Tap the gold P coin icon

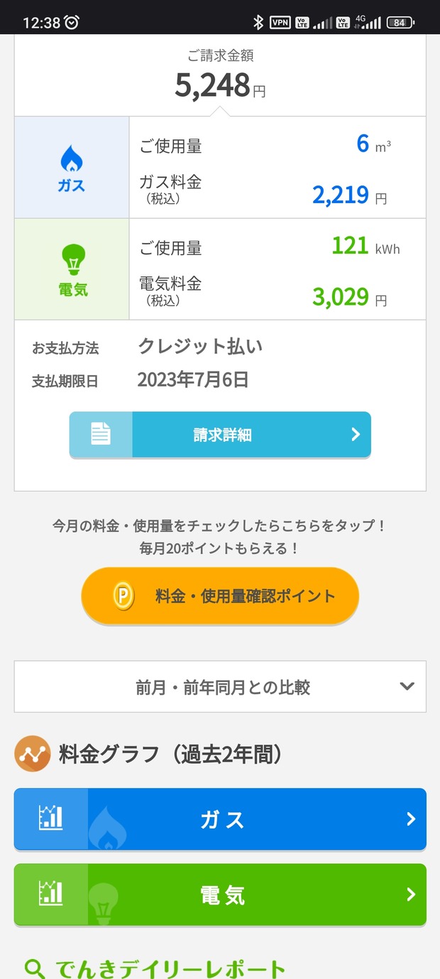(x=123, y=596)
